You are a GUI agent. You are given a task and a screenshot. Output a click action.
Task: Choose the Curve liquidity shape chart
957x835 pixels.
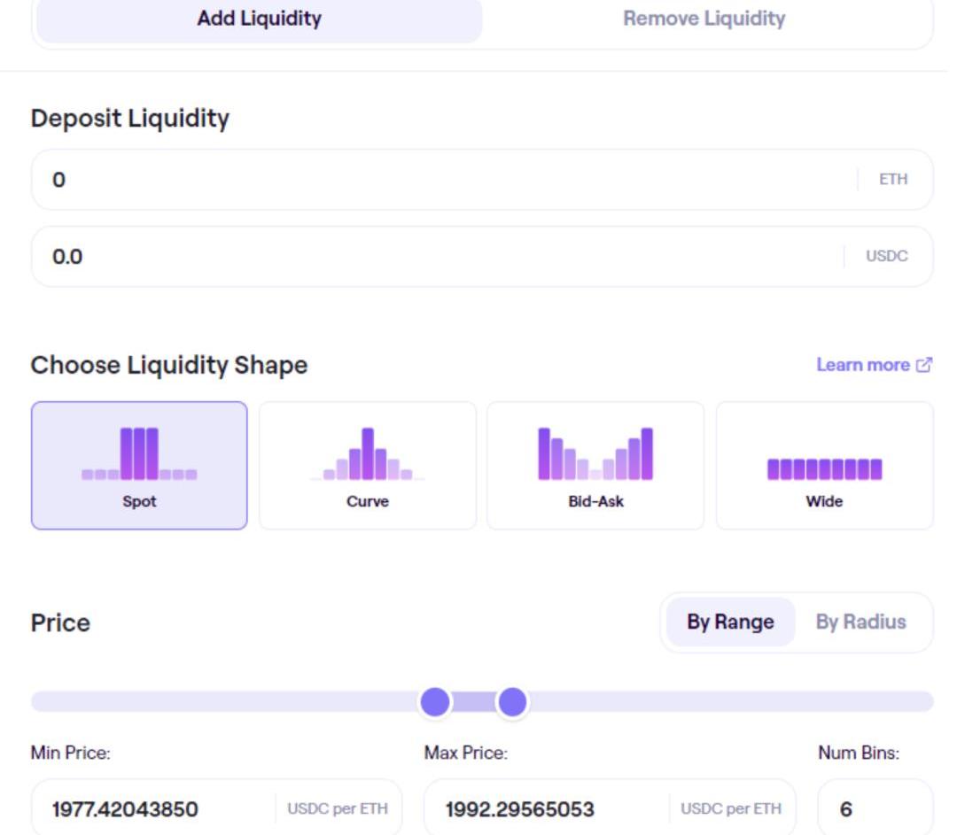(x=367, y=465)
